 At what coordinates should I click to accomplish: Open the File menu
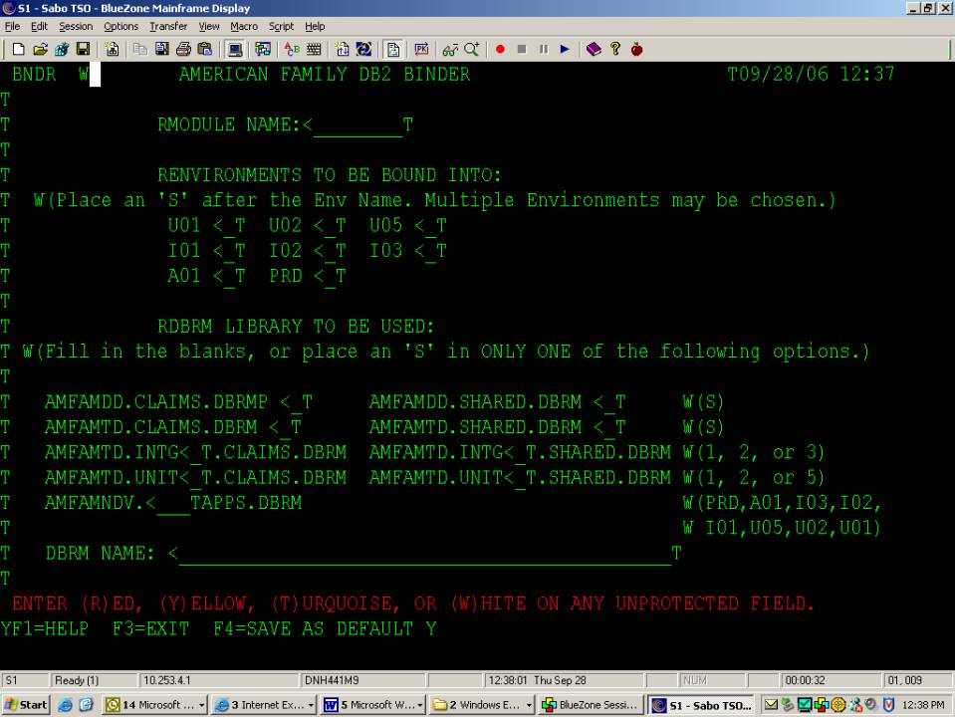click(x=12, y=26)
